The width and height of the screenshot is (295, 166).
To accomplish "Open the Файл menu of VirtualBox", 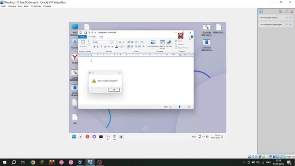I will (x=4, y=6).
